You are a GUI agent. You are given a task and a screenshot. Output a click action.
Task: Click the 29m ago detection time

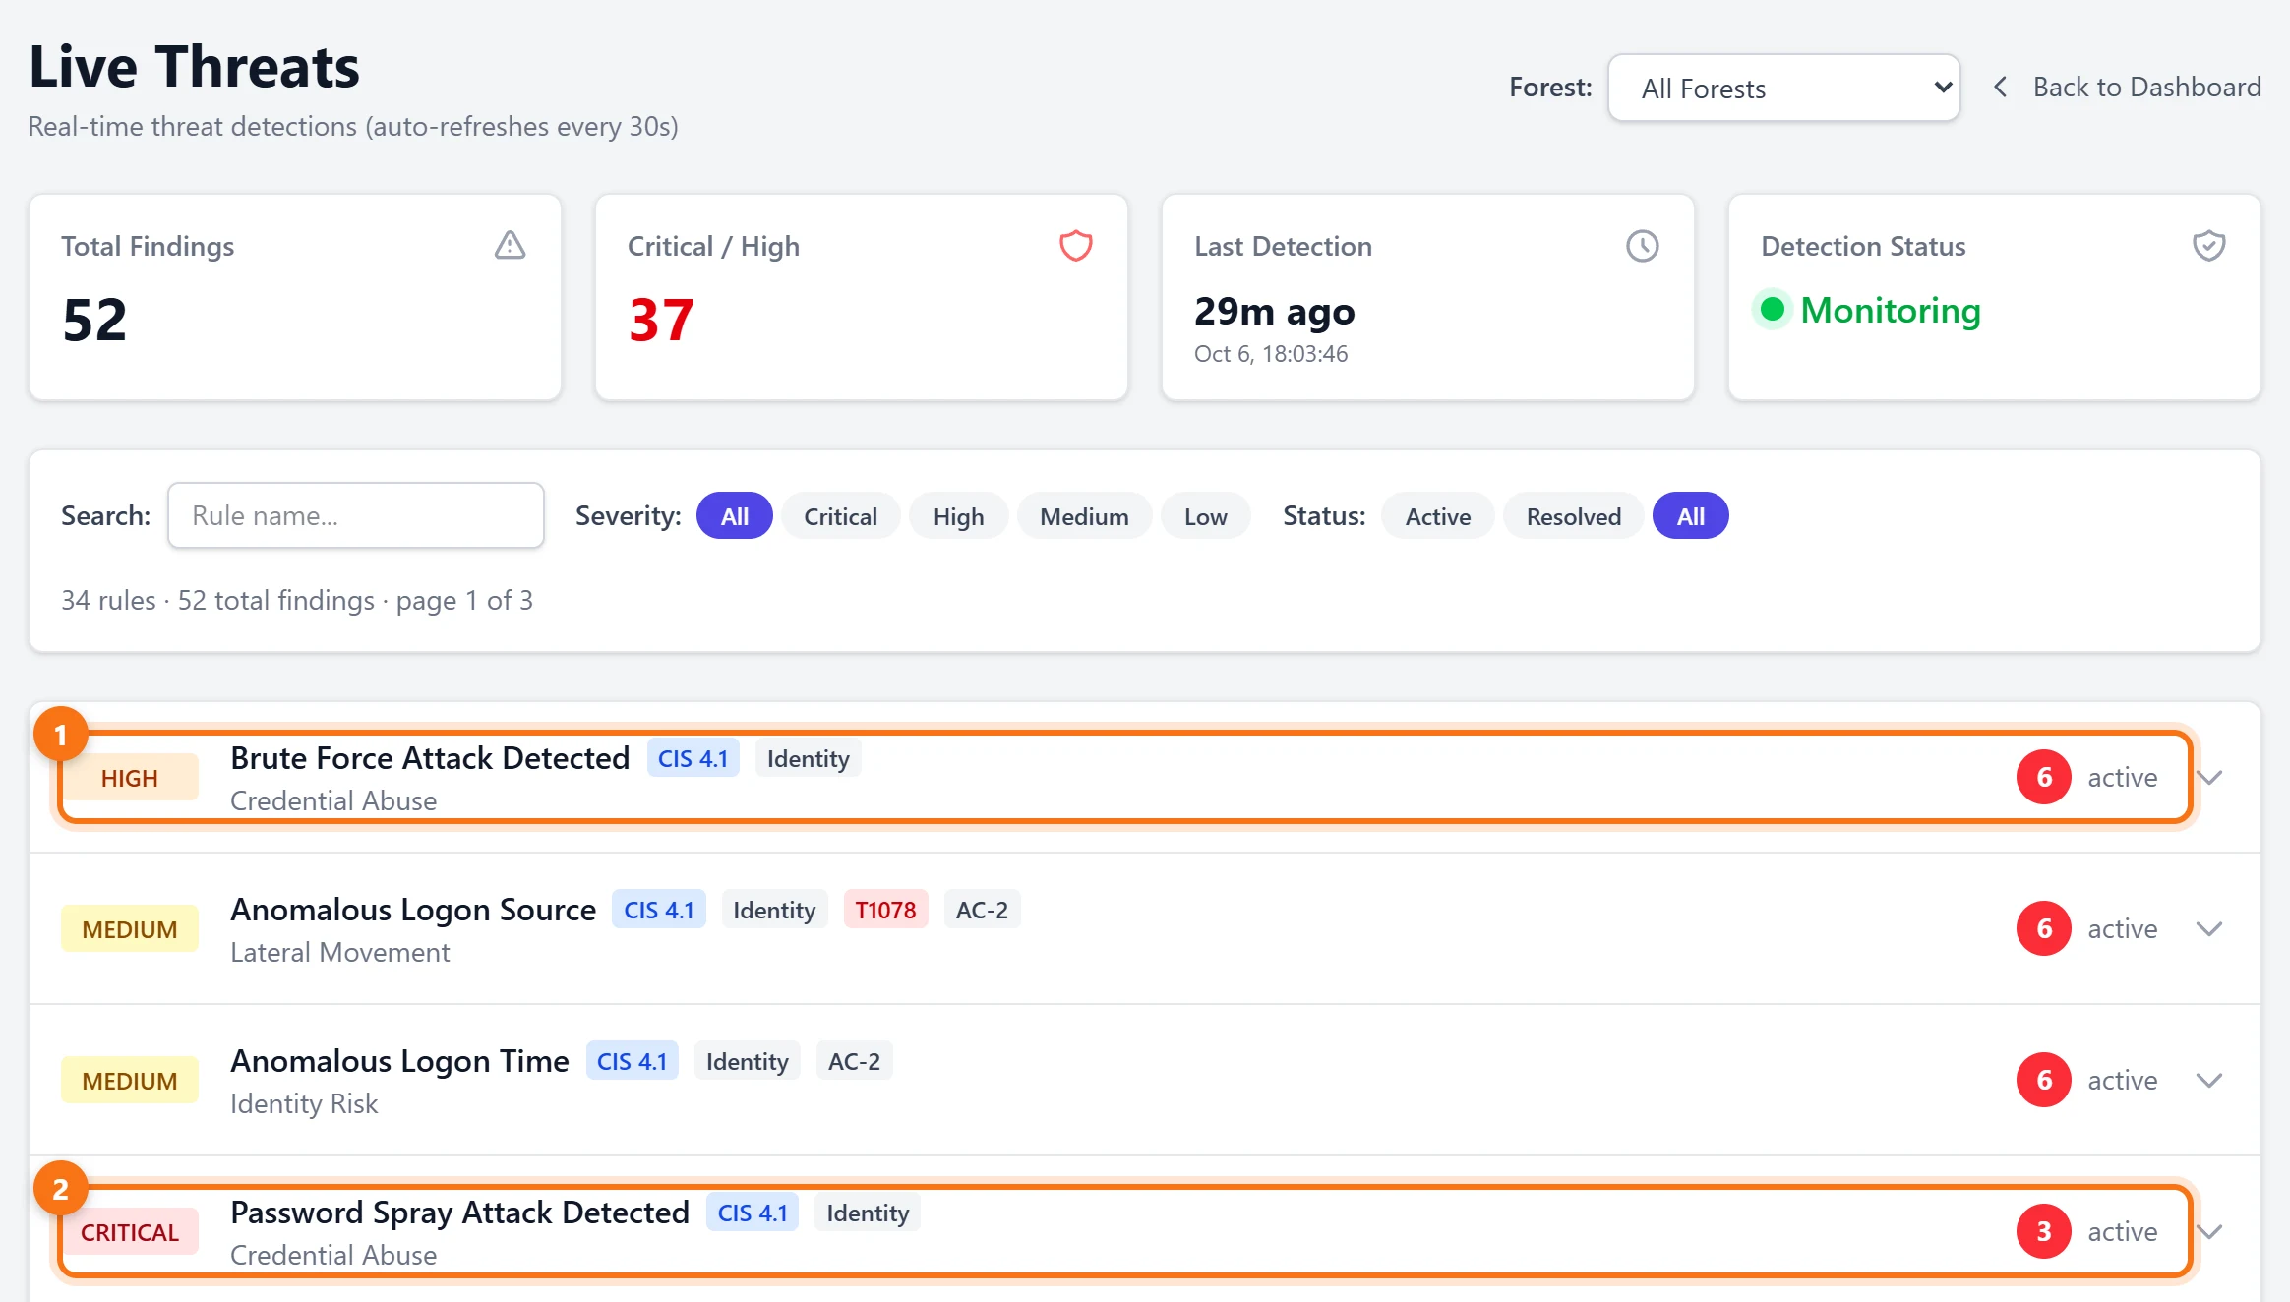click(x=1275, y=311)
